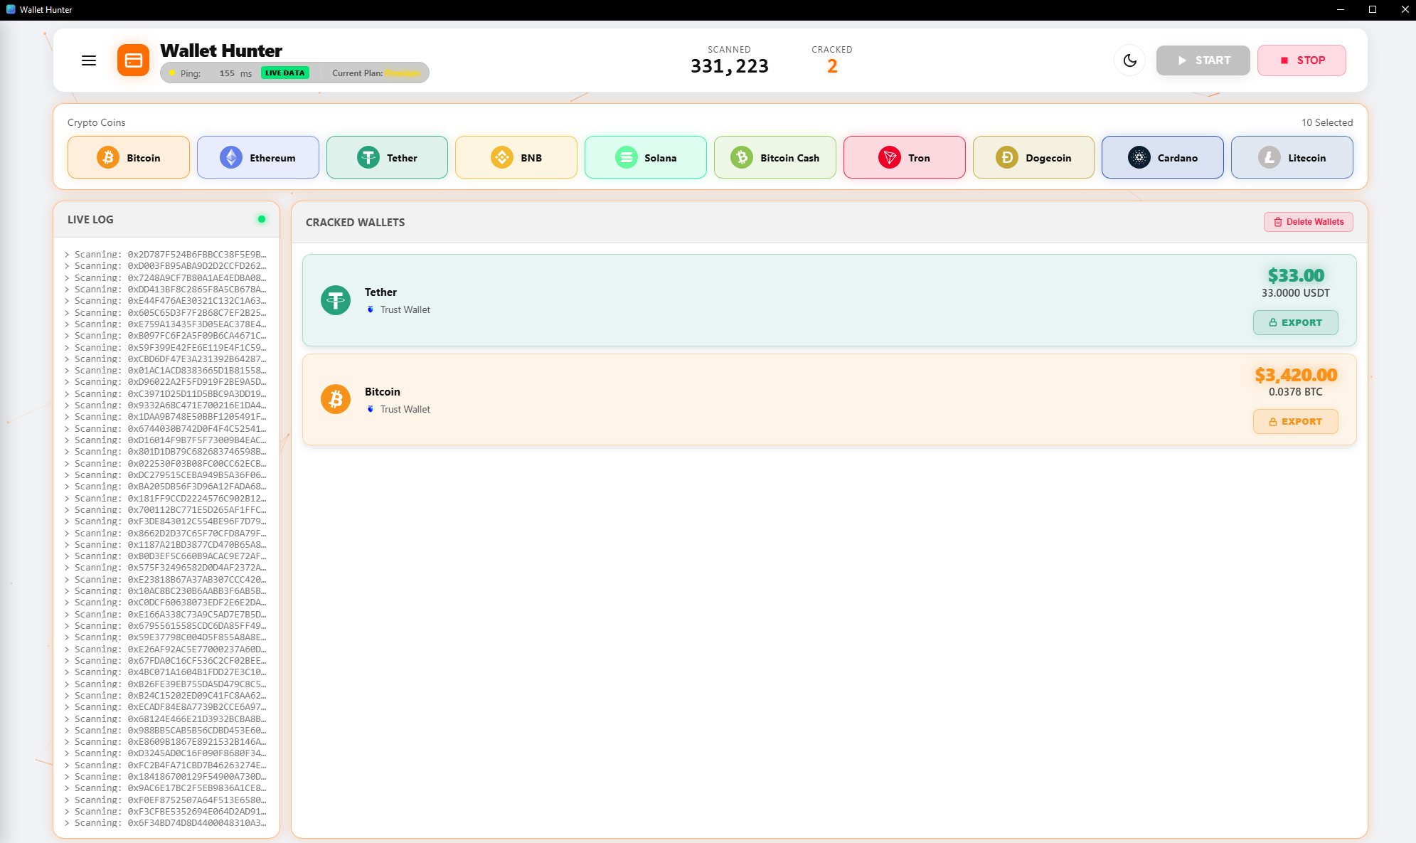Click the Dogecoin coin icon
Screen dimensions: 1416x843
[1007, 157]
